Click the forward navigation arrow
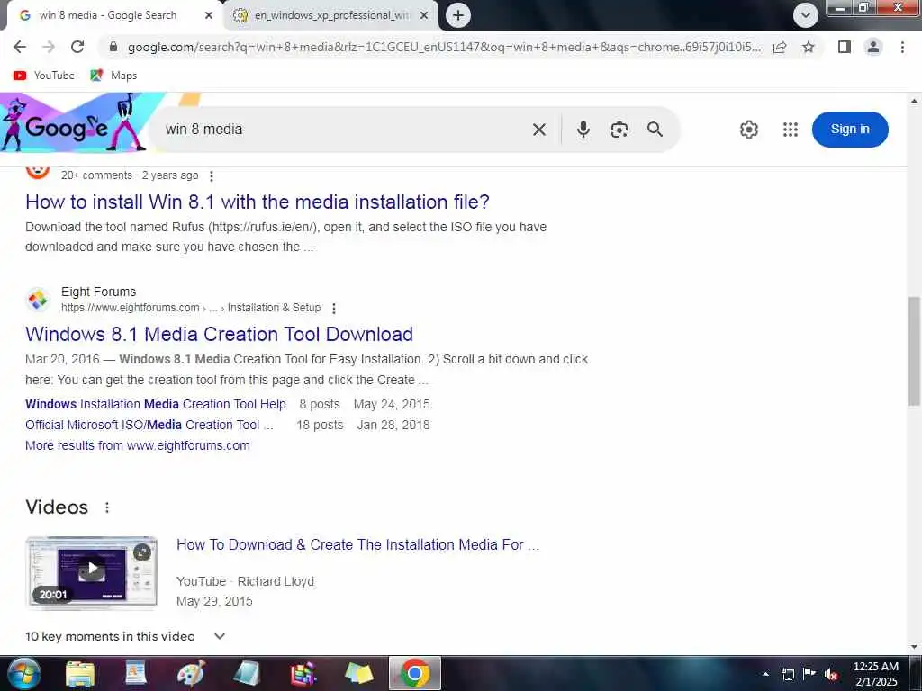922x691 pixels. point(49,47)
